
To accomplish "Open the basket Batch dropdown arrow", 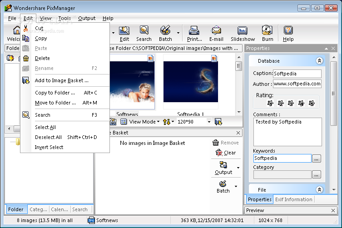I will (x=236, y=186).
